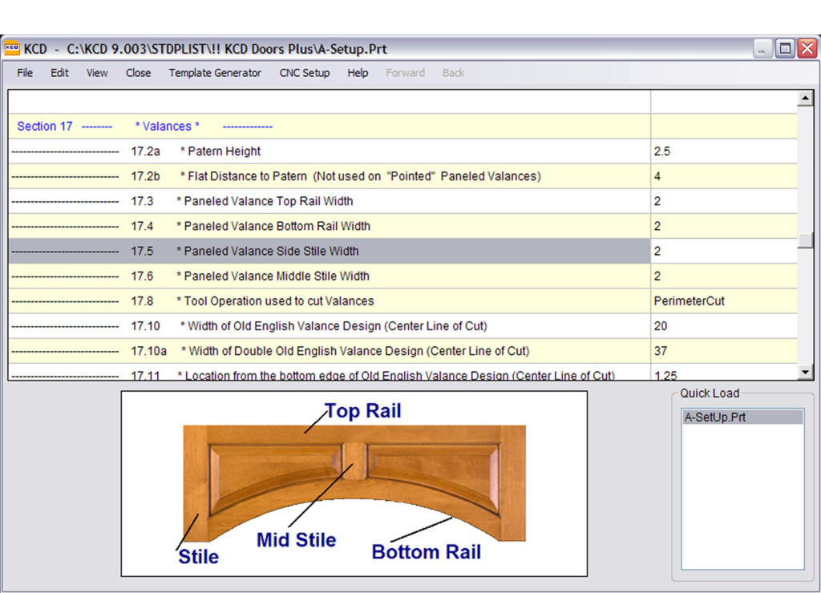Open the Template Generator menu
821x593 pixels.
[215, 73]
